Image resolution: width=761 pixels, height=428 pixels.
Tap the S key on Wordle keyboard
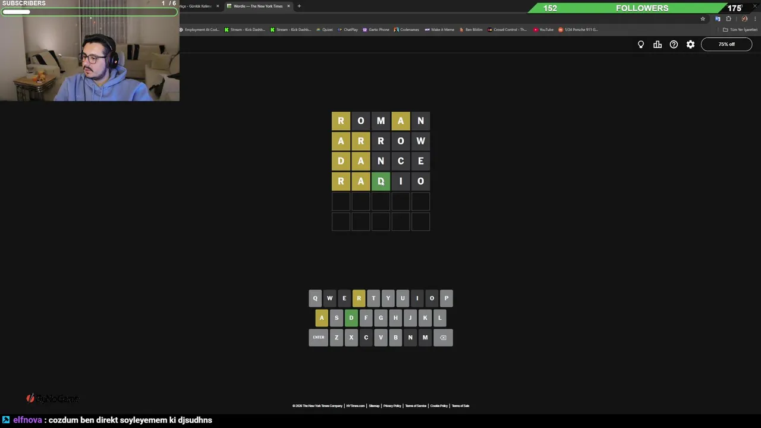pos(337,318)
